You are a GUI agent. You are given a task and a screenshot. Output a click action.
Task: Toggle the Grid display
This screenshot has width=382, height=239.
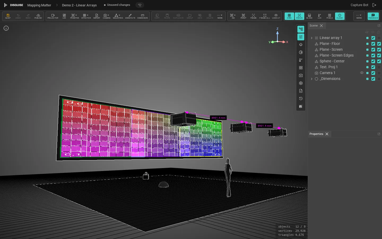(x=289, y=16)
